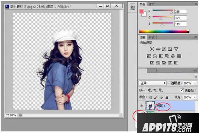This screenshot has width=199, height=133.
Task: Add a Channel Mixer adjustment
Action: pos(173,56)
